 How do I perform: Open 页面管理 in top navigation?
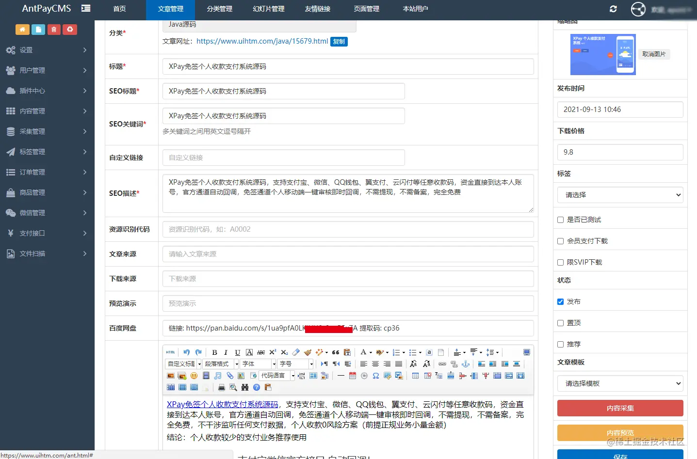point(367,9)
